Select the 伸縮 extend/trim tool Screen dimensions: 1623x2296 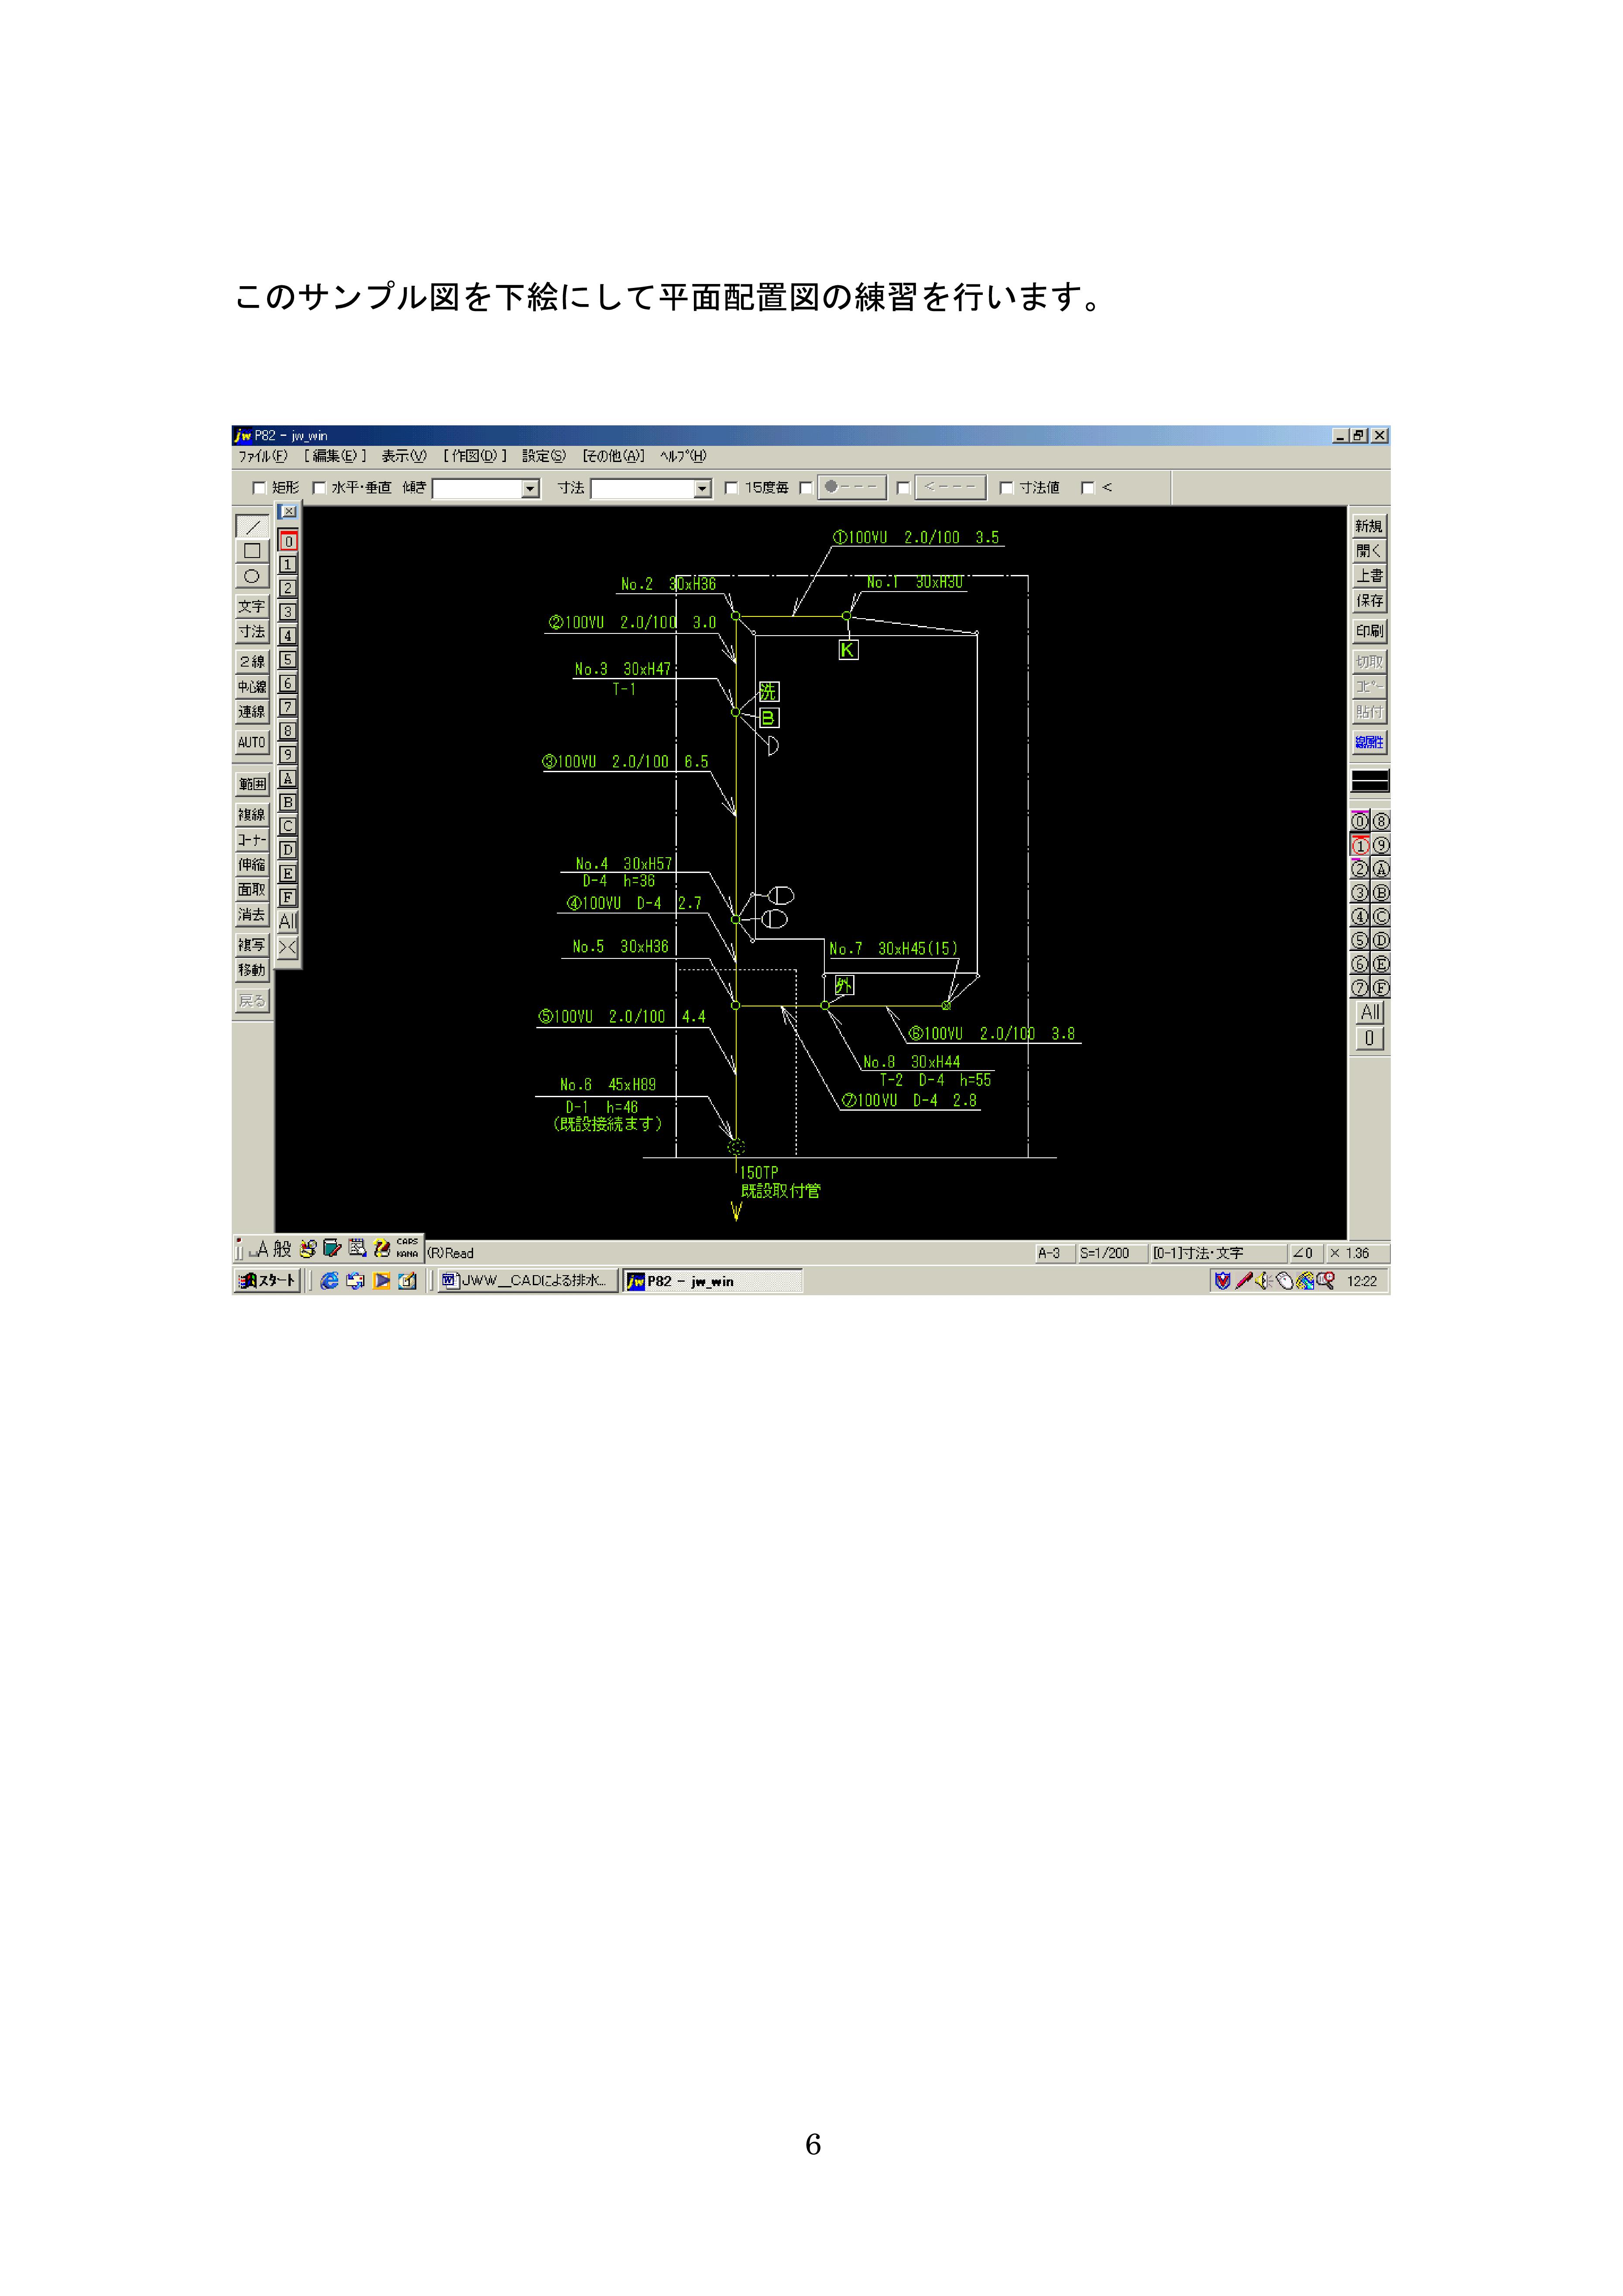coord(252,864)
